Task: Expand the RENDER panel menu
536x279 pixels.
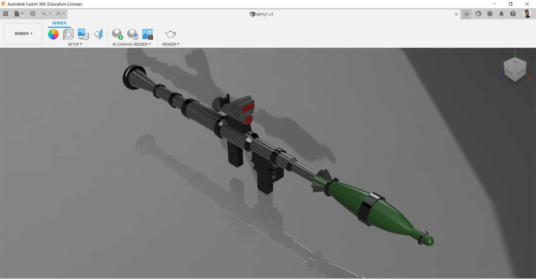Action: pos(171,44)
